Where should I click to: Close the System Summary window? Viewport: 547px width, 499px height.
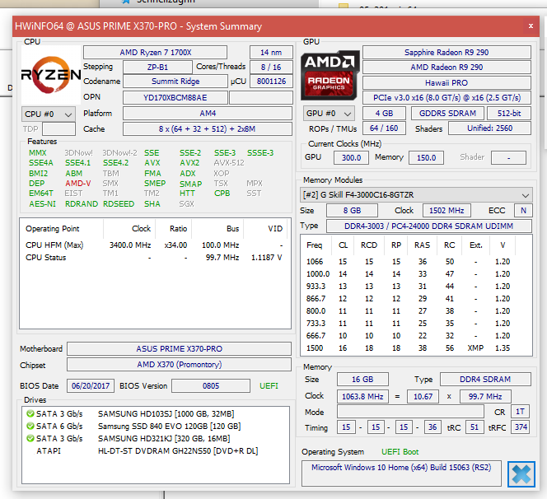coord(531,26)
